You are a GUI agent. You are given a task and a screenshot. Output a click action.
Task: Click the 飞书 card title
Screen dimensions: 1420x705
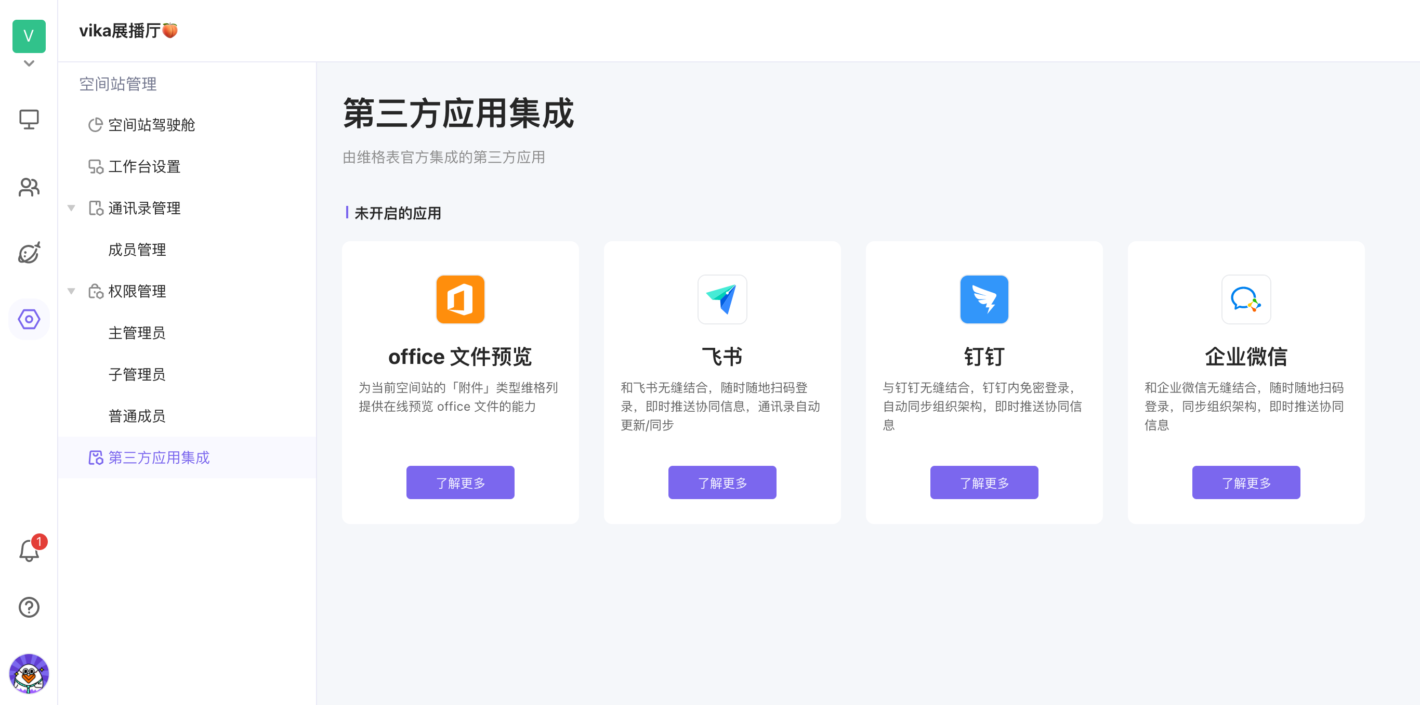click(x=722, y=357)
